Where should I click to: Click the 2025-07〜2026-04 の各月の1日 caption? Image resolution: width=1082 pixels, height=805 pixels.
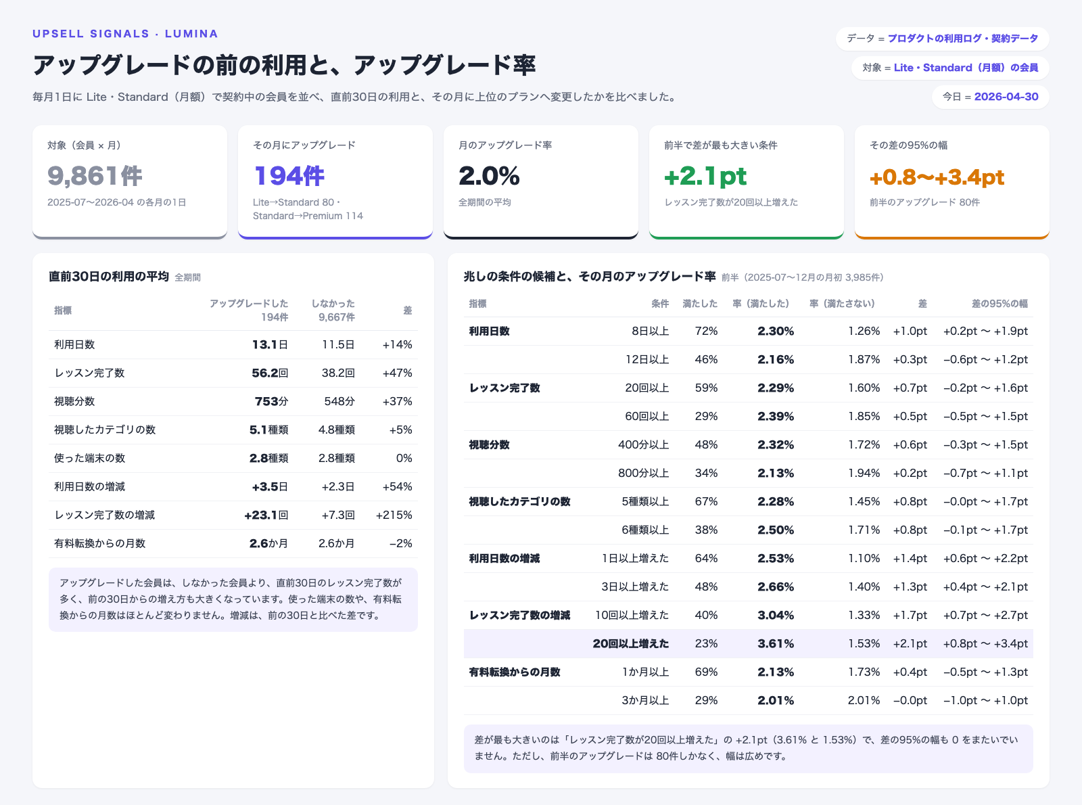117,202
